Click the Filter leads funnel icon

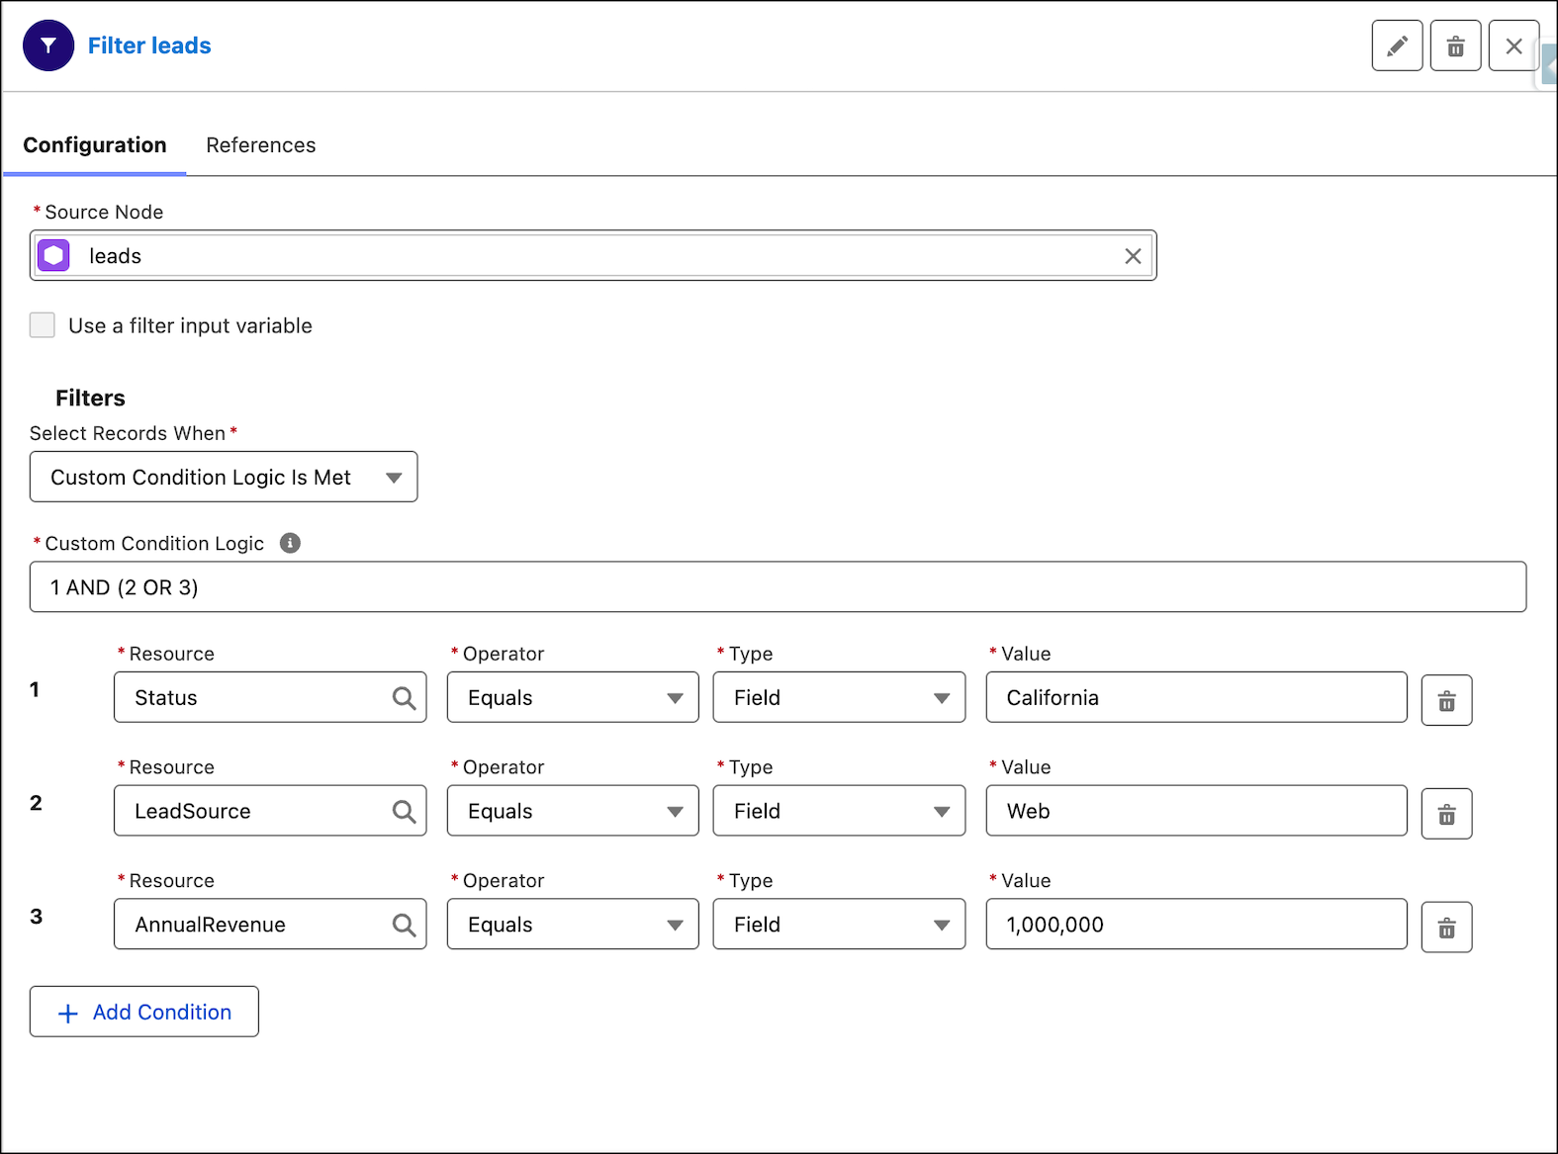48,45
